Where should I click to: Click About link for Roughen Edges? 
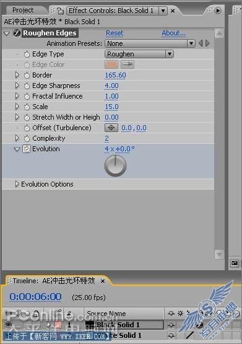[x=173, y=33]
